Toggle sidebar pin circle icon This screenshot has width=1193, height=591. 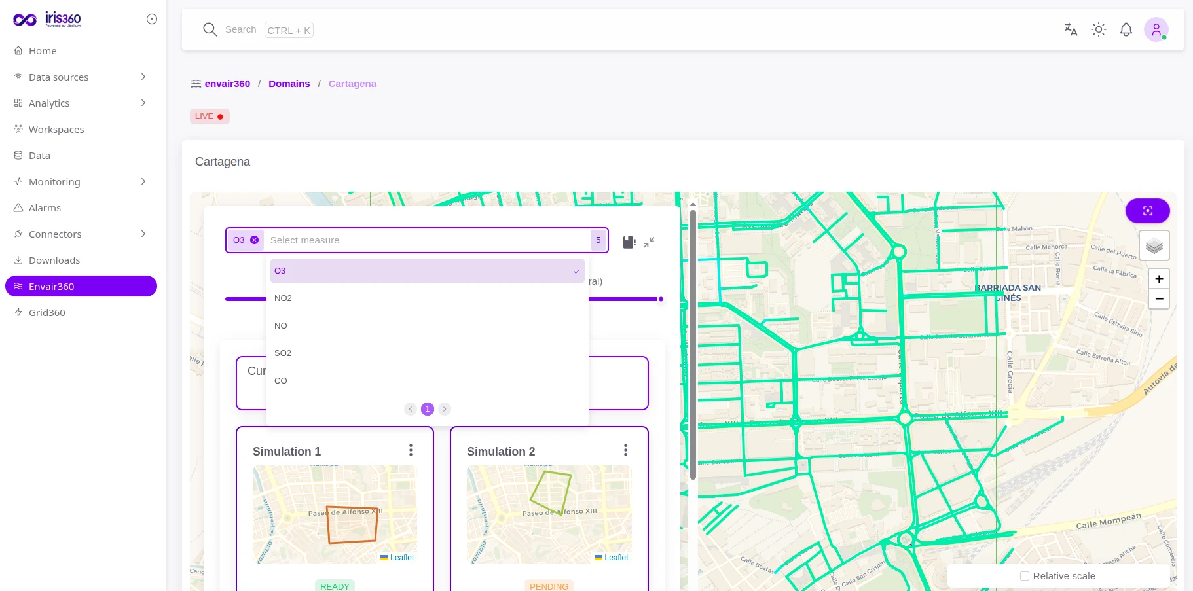[152, 19]
